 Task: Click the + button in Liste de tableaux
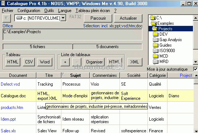[65, 62]
